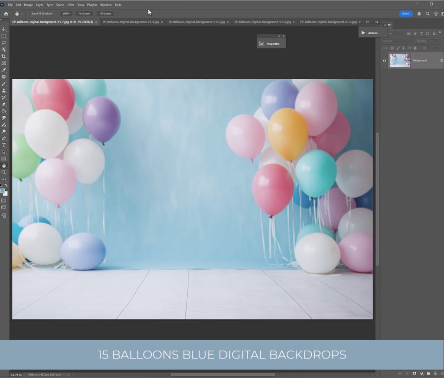This screenshot has width=444, height=378.
Task: Click the Fit Screen button
Action: click(84, 13)
